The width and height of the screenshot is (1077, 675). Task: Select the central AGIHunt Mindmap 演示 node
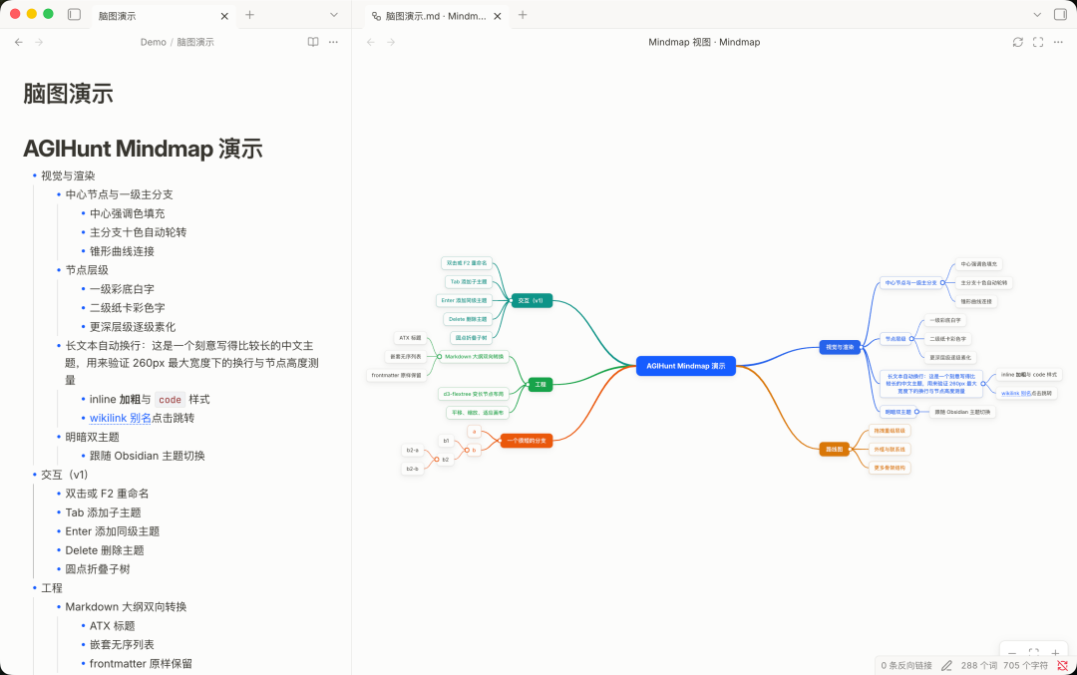[x=685, y=366]
